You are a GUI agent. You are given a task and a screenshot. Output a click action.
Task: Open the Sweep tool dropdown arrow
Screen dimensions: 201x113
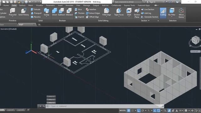tap(46, 17)
